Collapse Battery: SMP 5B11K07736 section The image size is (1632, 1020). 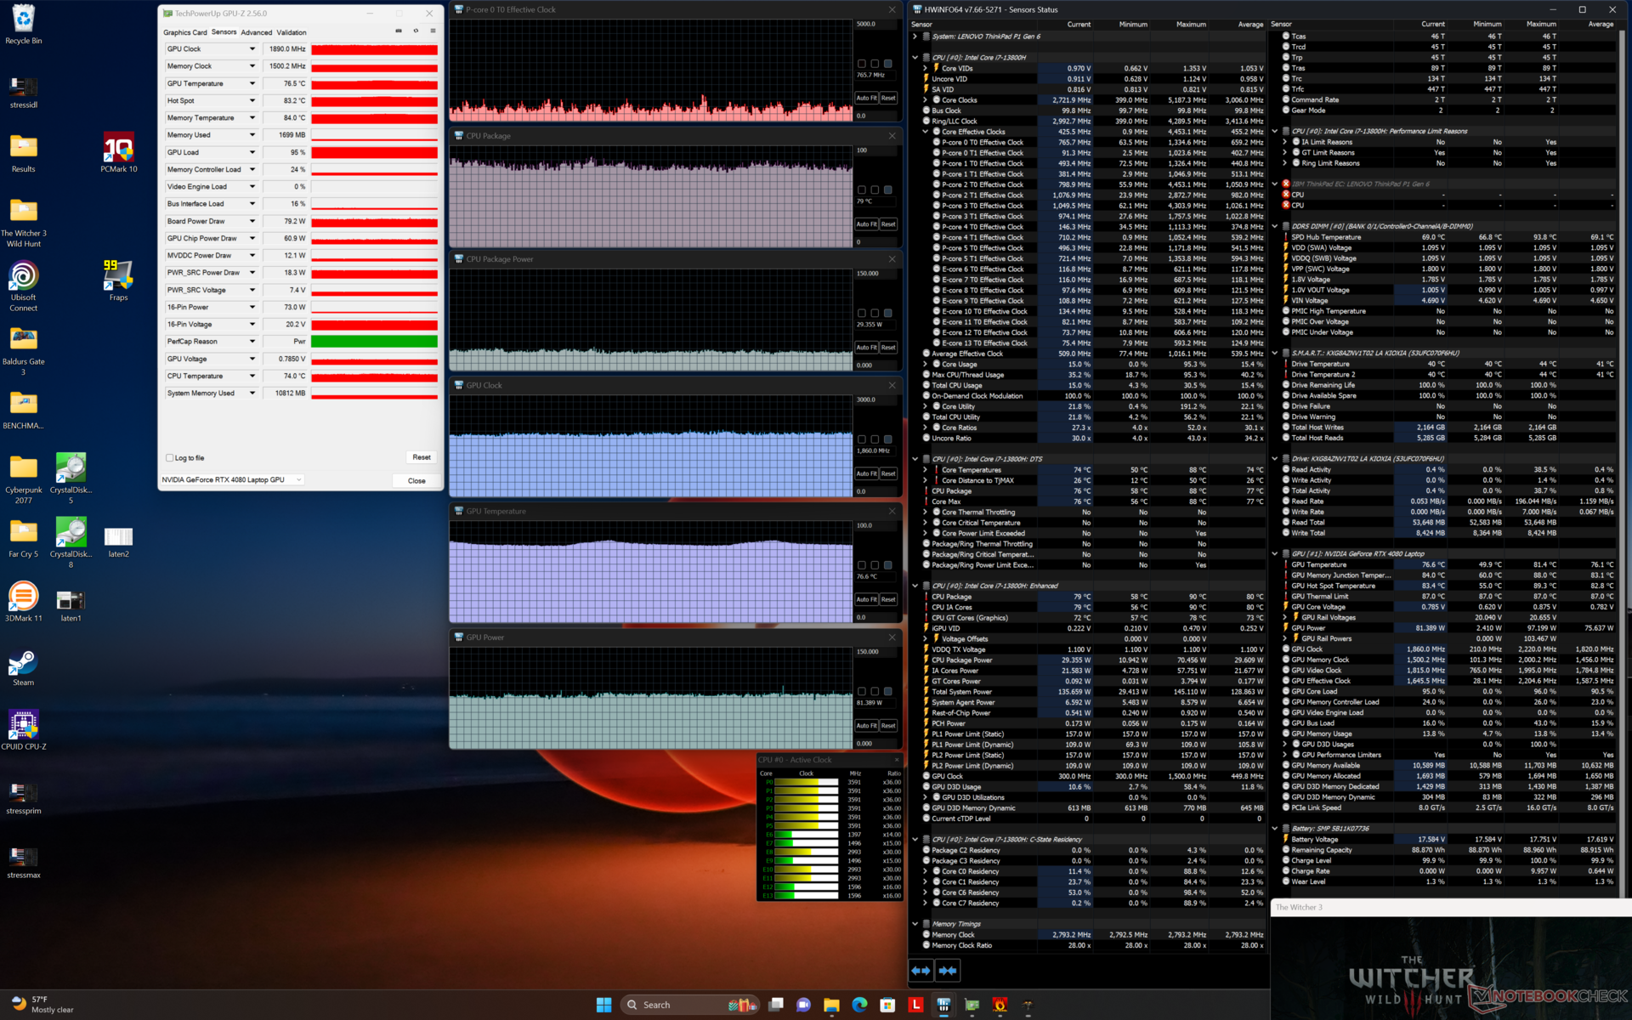[x=1274, y=829]
